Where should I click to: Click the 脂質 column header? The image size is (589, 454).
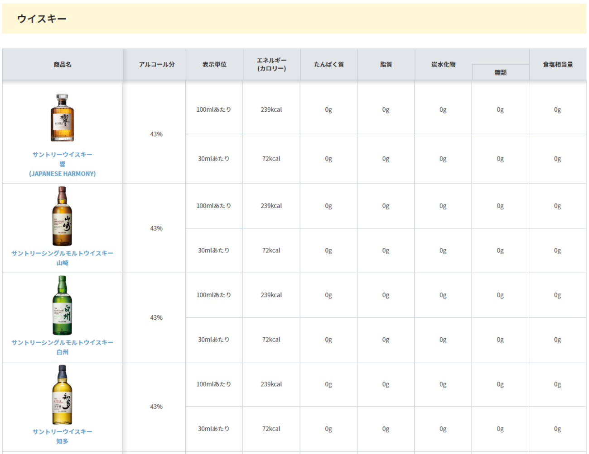(386, 65)
